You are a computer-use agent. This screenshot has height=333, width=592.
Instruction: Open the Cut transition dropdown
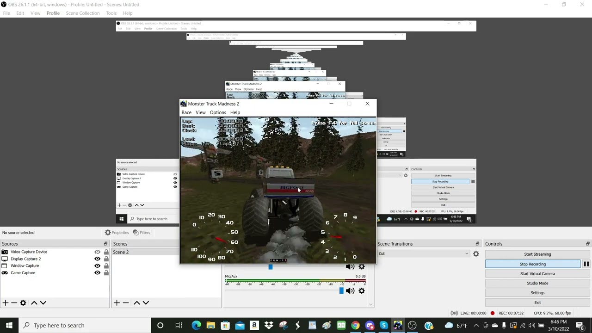click(x=423, y=253)
